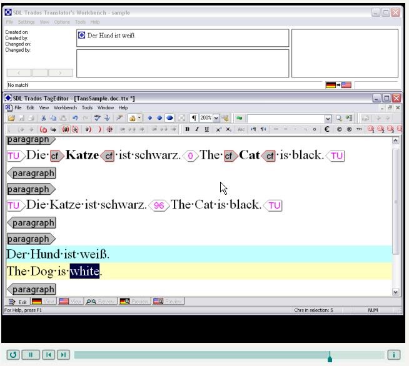Click the player progress bar track
This screenshot has height=366, width=409.
(229, 355)
